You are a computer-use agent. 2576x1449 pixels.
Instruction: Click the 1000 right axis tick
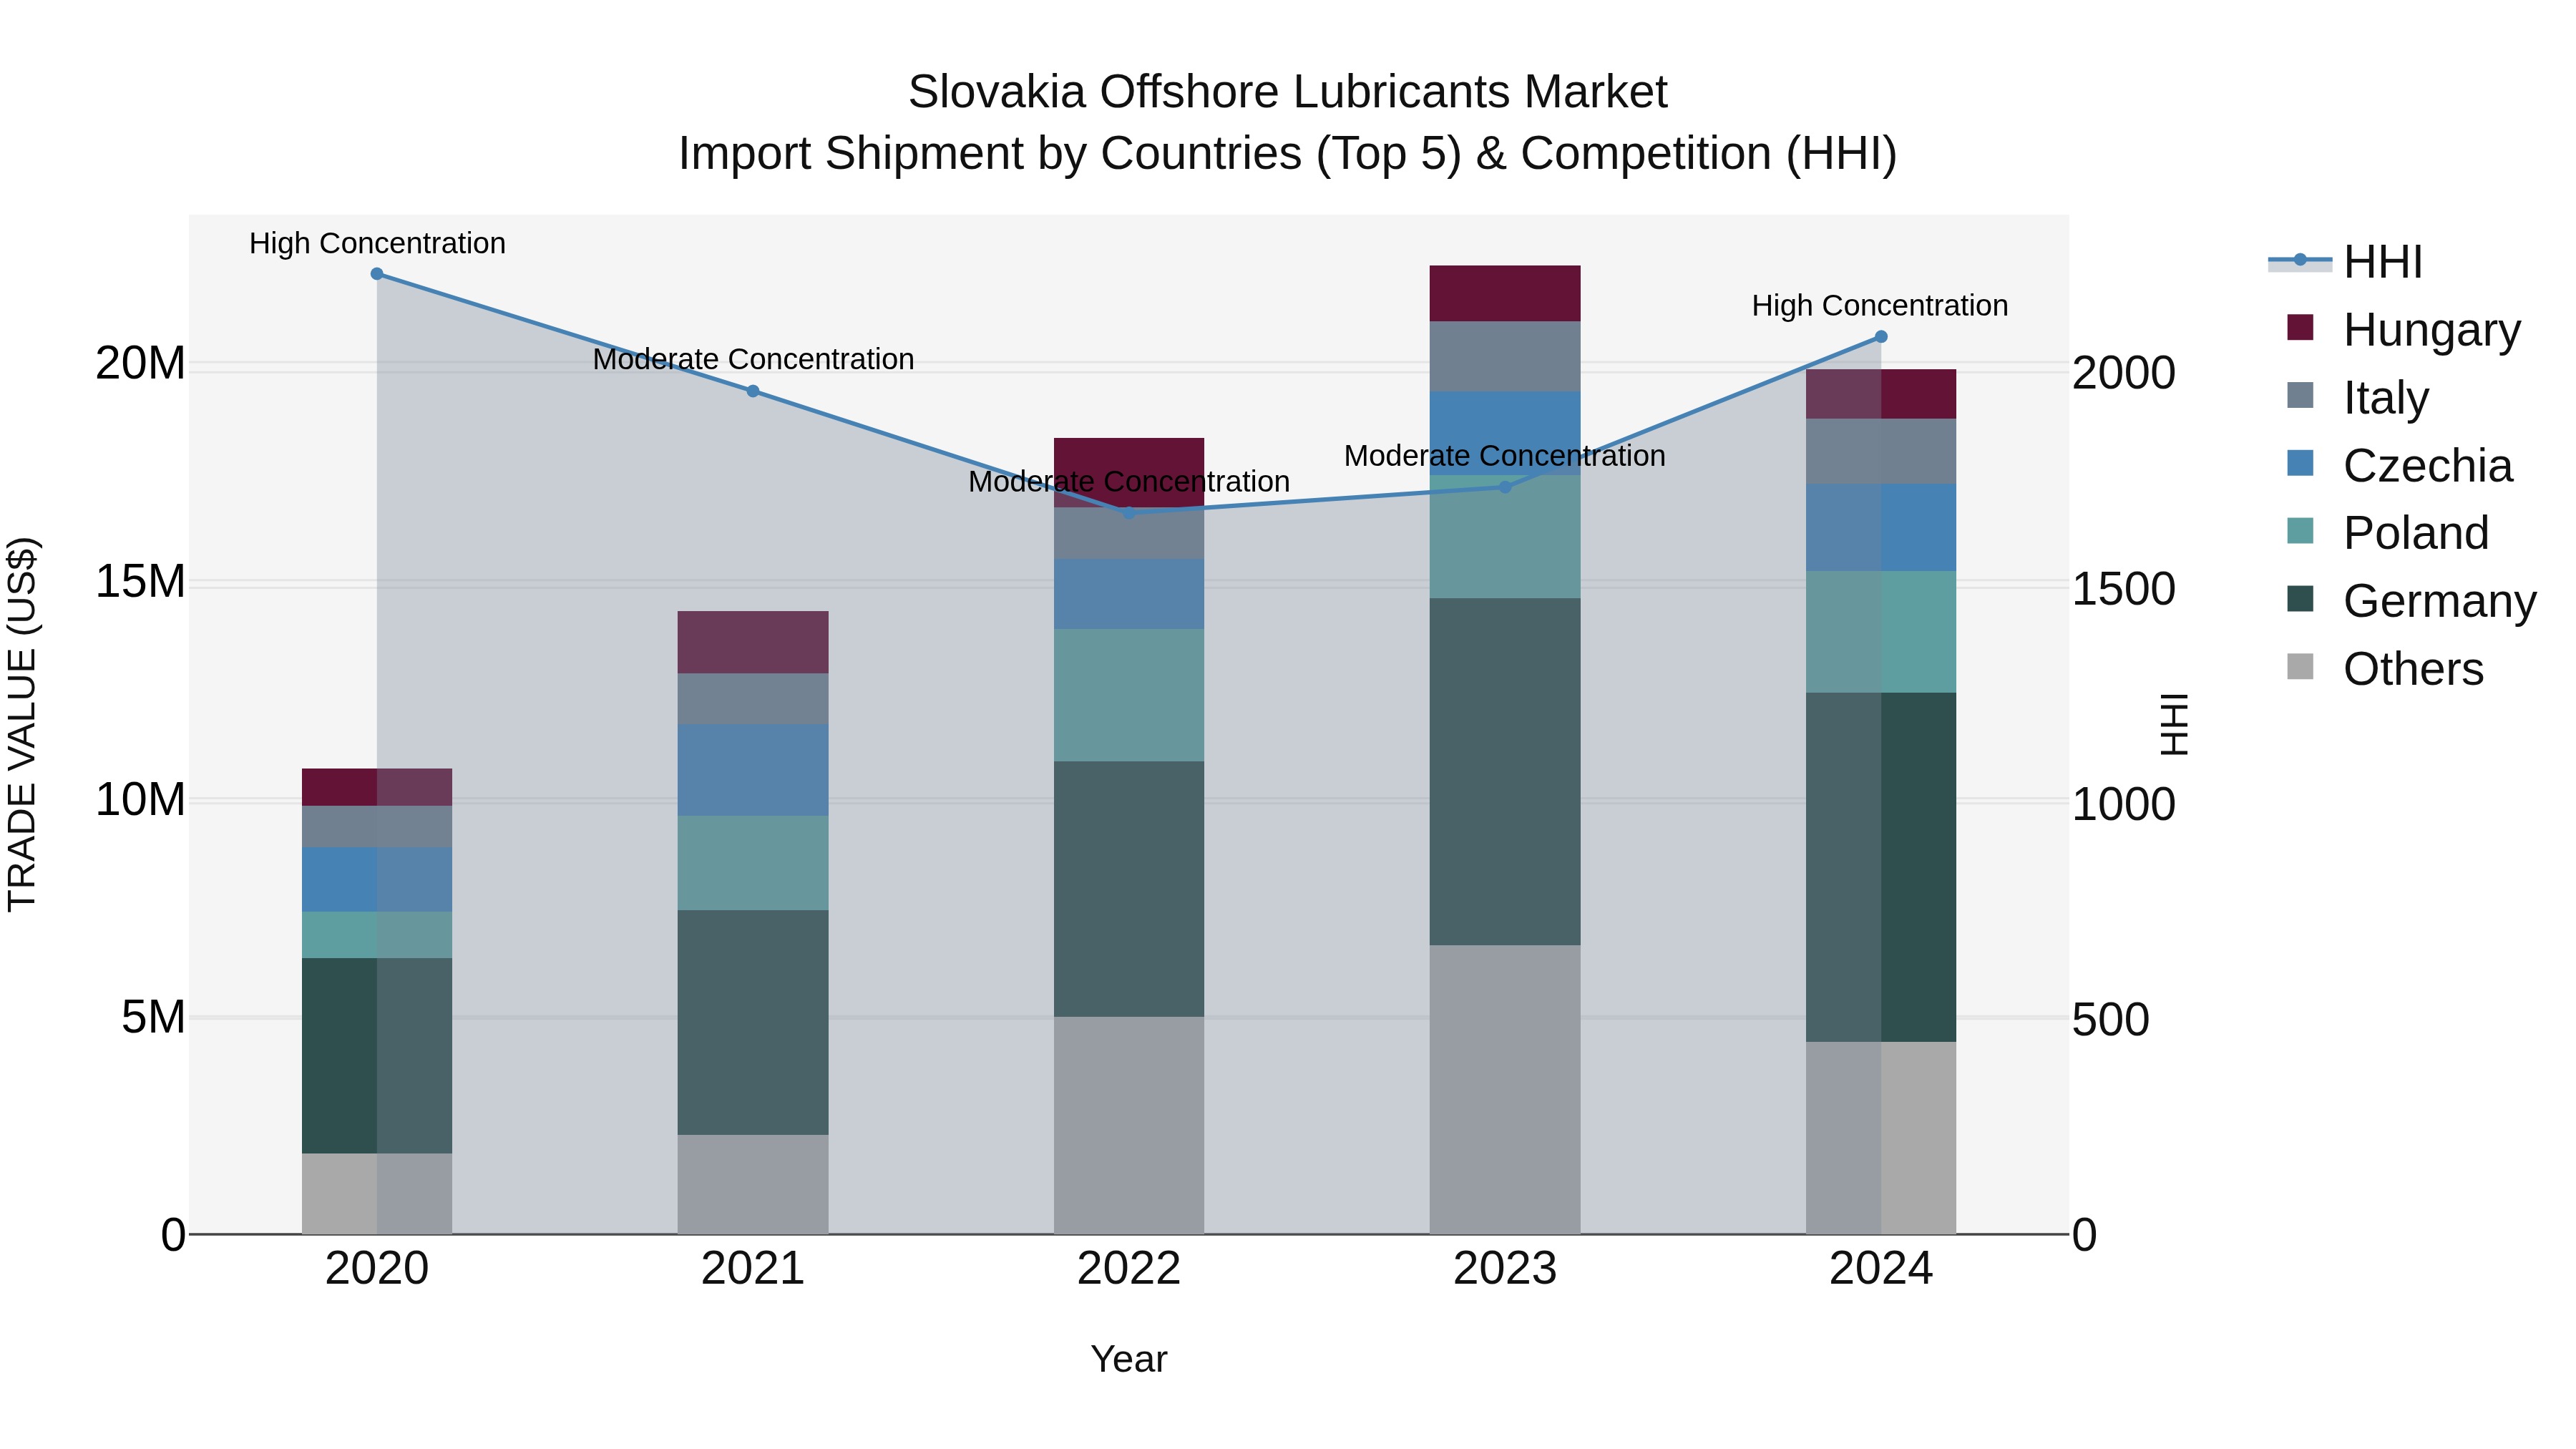point(2123,804)
